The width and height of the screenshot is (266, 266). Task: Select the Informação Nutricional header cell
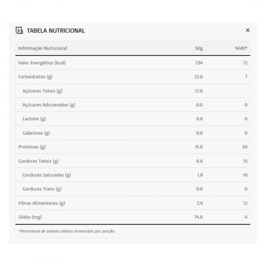click(43, 48)
